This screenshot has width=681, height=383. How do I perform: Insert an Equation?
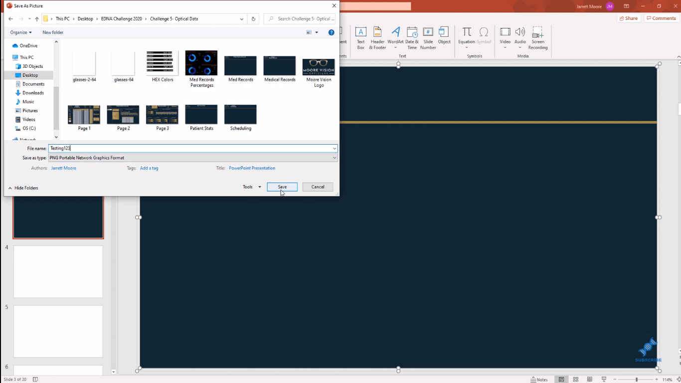pyautogui.click(x=467, y=38)
